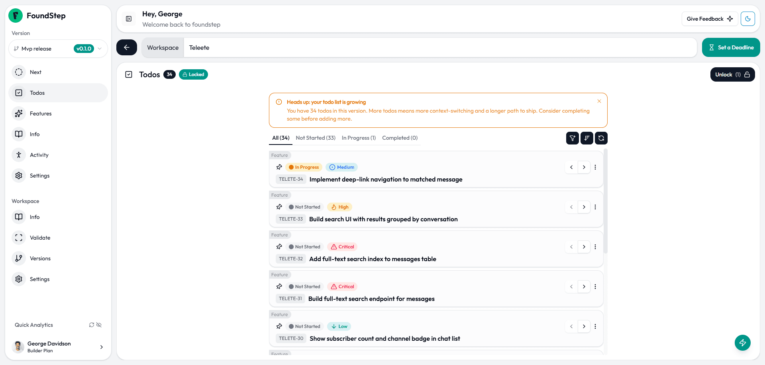This screenshot has height=365, width=765.
Task: Go back using the arrow button
Action: pos(127,47)
